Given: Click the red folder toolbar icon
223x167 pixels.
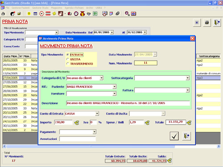Looking at the screenshot, I should click(70, 14).
